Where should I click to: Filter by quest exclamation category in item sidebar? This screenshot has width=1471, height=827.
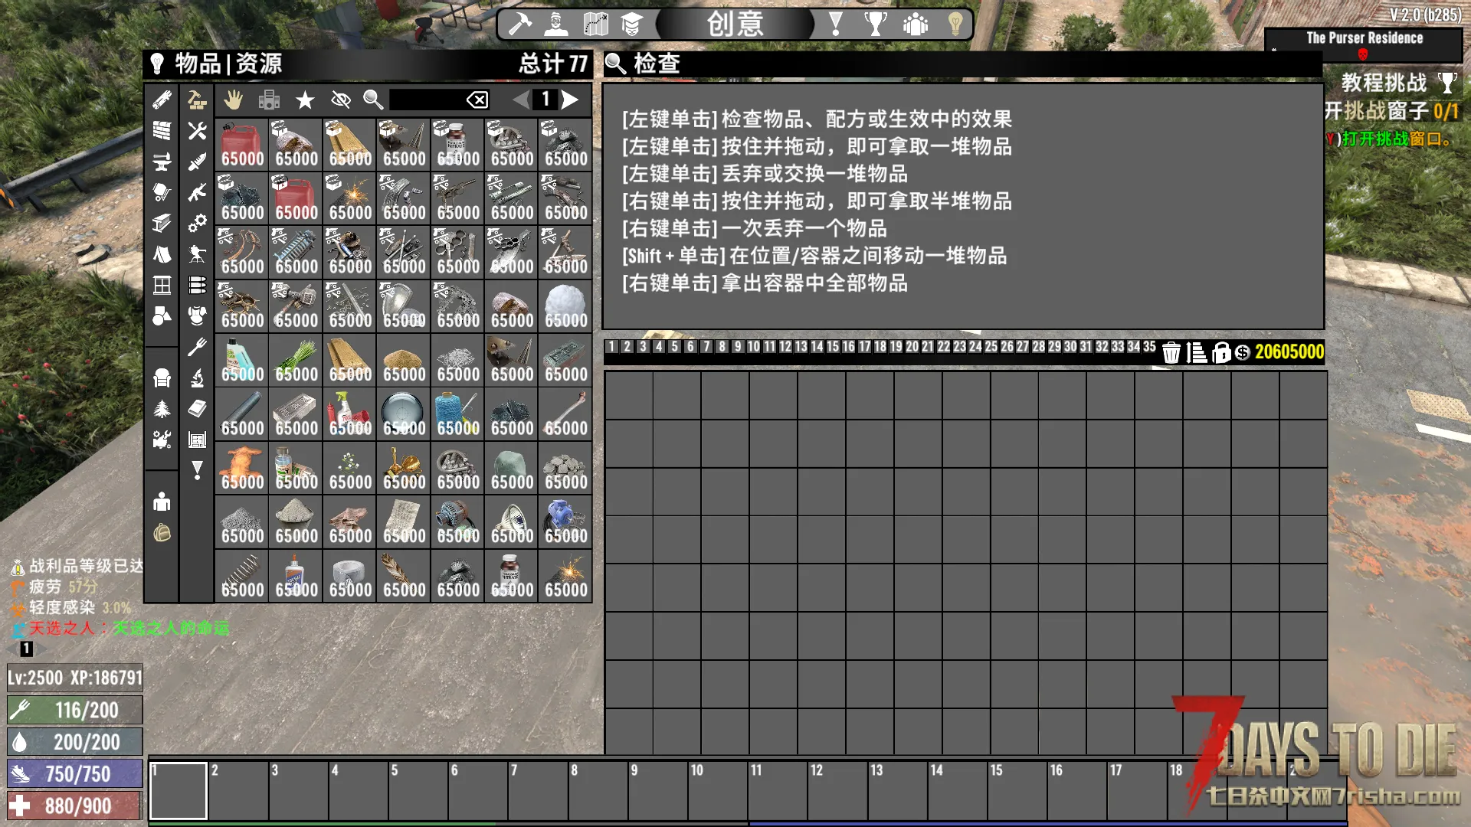197,470
